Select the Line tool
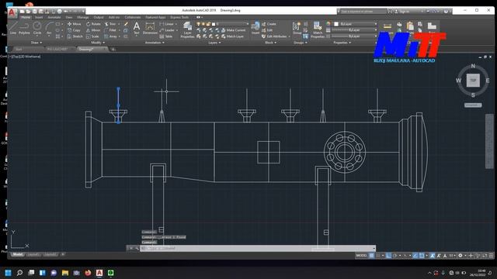 tap(13, 28)
